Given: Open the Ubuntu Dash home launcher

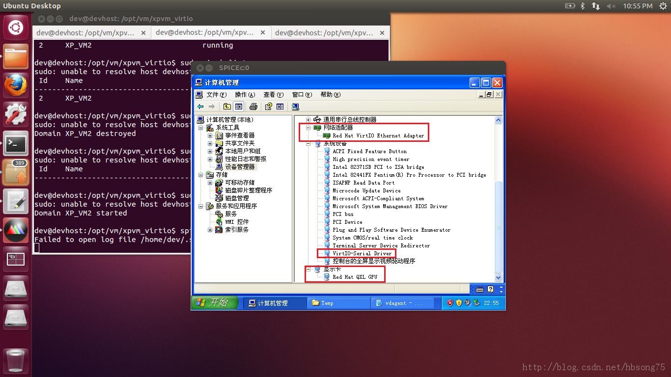Looking at the screenshot, I should pyautogui.click(x=16, y=27).
